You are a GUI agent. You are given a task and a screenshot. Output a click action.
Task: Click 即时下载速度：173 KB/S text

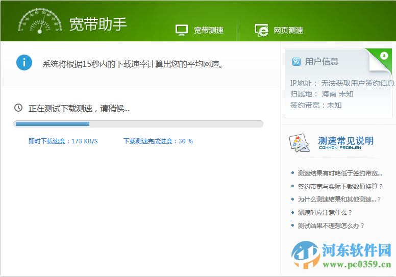(x=63, y=141)
